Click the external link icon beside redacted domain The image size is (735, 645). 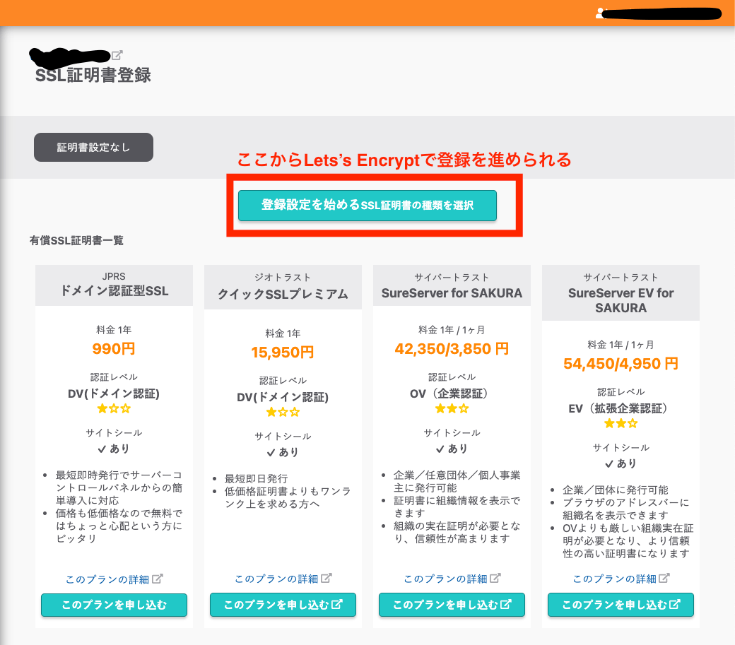coord(117,55)
